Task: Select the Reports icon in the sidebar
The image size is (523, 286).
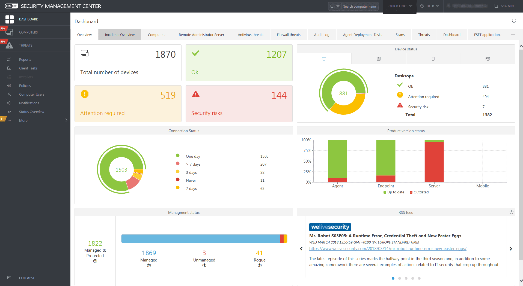Action: (9, 59)
